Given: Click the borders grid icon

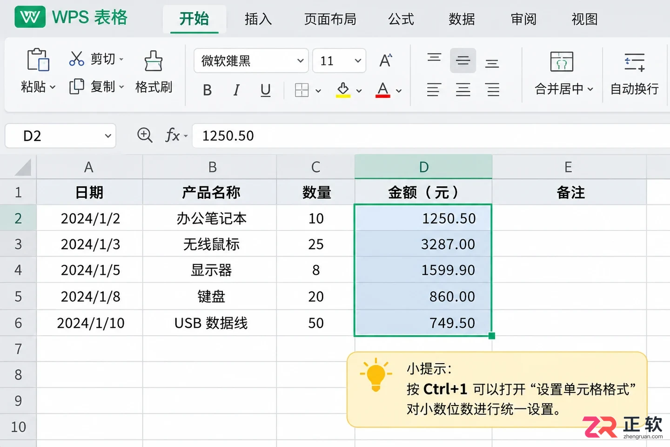Looking at the screenshot, I should click(x=302, y=90).
